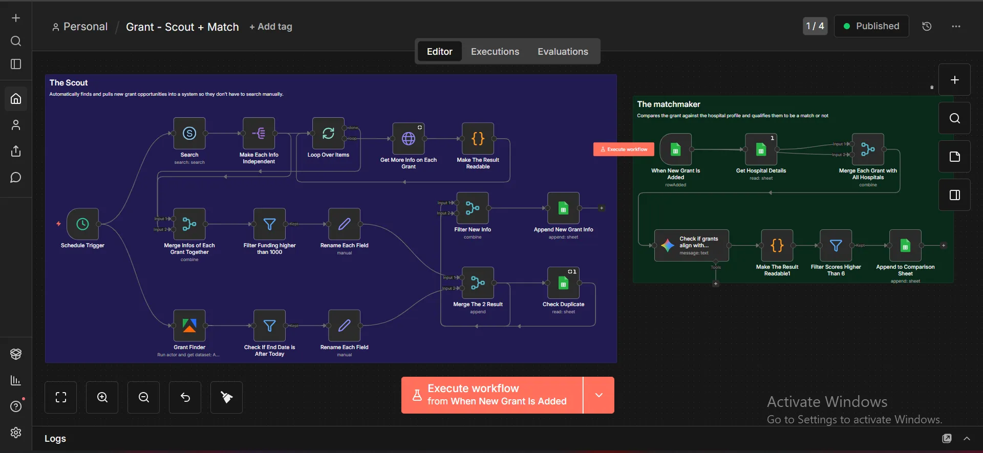
Task: Click the Tools plus connector under AI node
Action: (x=716, y=284)
